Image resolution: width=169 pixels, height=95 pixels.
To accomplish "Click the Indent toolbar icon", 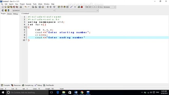I will coord(48,7).
